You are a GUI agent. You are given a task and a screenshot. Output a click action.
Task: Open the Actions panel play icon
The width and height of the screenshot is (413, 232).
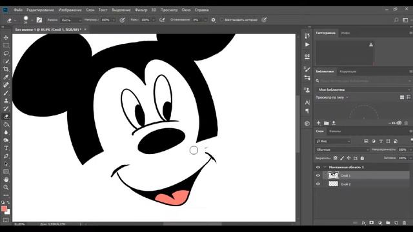click(307, 44)
